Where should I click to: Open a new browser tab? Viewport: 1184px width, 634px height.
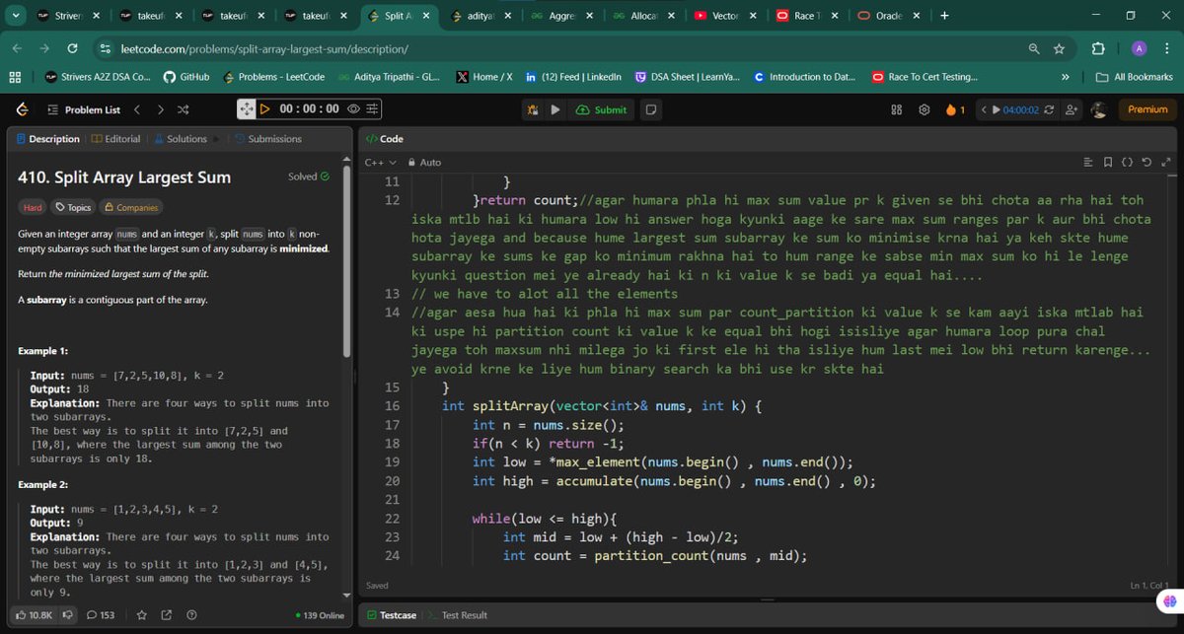click(x=944, y=16)
